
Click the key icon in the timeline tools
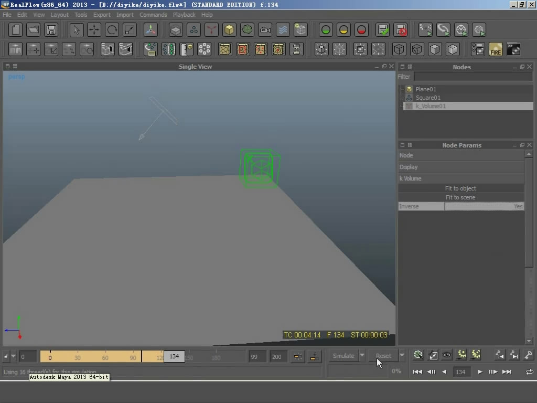528,355
